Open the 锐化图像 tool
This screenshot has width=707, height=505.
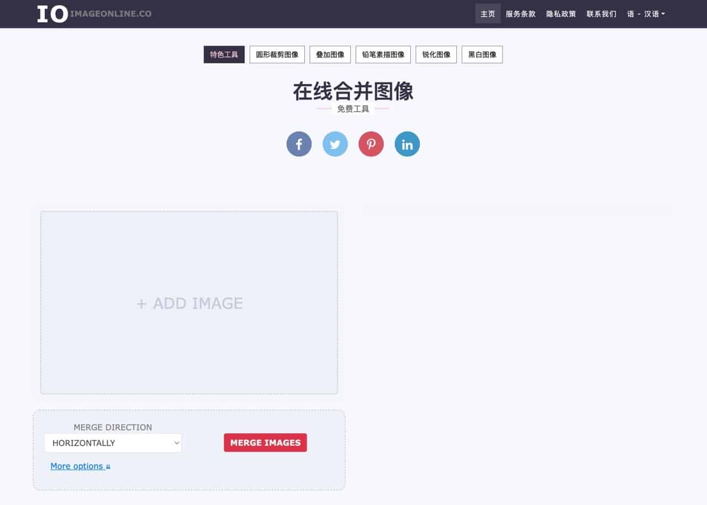click(x=436, y=55)
